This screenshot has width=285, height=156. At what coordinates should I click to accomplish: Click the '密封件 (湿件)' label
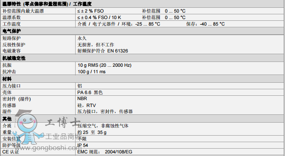(17, 99)
